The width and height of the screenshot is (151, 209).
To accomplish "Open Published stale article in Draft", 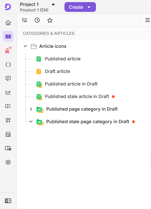I will (x=77, y=97).
